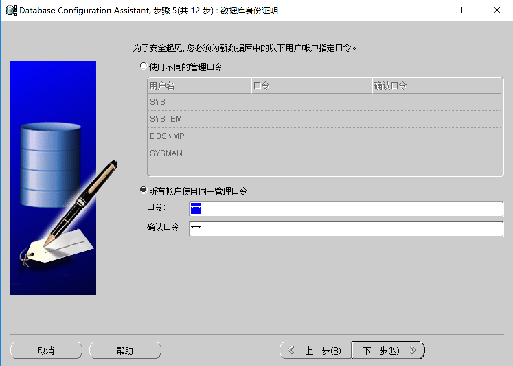Click the Database Configuration Assistant title bar icon
Image resolution: width=513 pixels, height=366 pixels.
11,11
